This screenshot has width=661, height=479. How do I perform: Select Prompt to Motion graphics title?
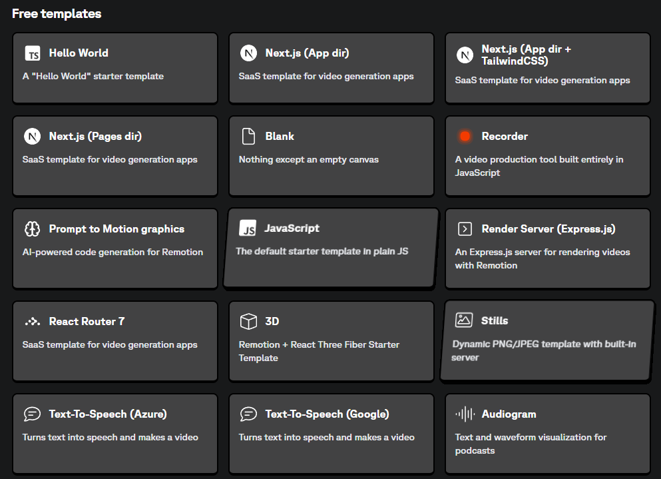pyautogui.click(x=116, y=229)
